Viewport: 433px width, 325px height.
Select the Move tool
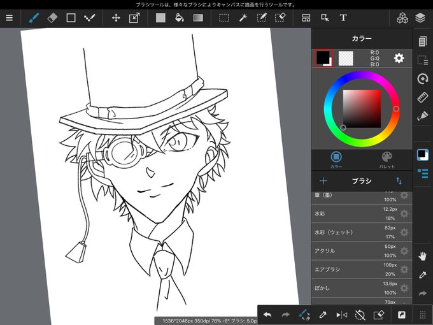click(116, 18)
